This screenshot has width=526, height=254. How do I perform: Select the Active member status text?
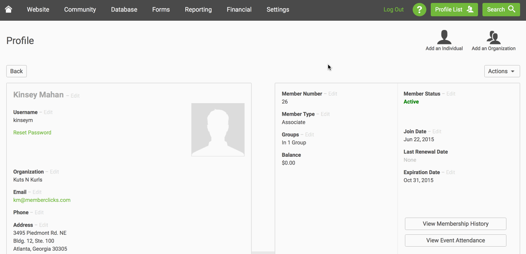pos(411,102)
